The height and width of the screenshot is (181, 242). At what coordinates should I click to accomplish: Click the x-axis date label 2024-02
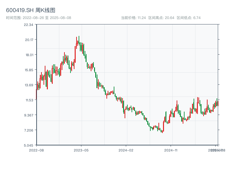point(126,150)
